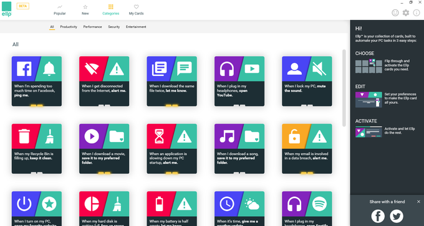Open the Recycle Bin keep it clean card
The height and width of the screenshot is (226, 424).
coord(37,149)
